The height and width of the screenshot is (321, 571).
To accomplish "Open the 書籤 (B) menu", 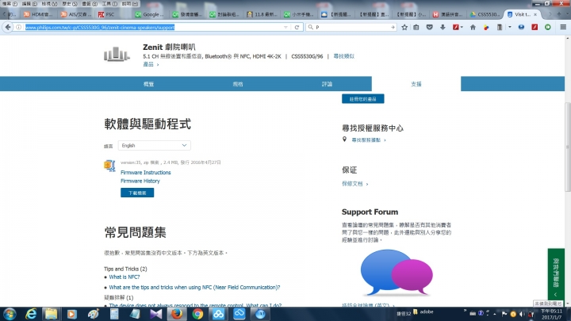I will (x=89, y=4).
